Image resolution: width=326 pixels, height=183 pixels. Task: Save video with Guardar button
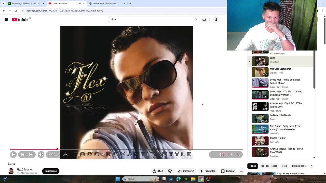(x=228, y=171)
